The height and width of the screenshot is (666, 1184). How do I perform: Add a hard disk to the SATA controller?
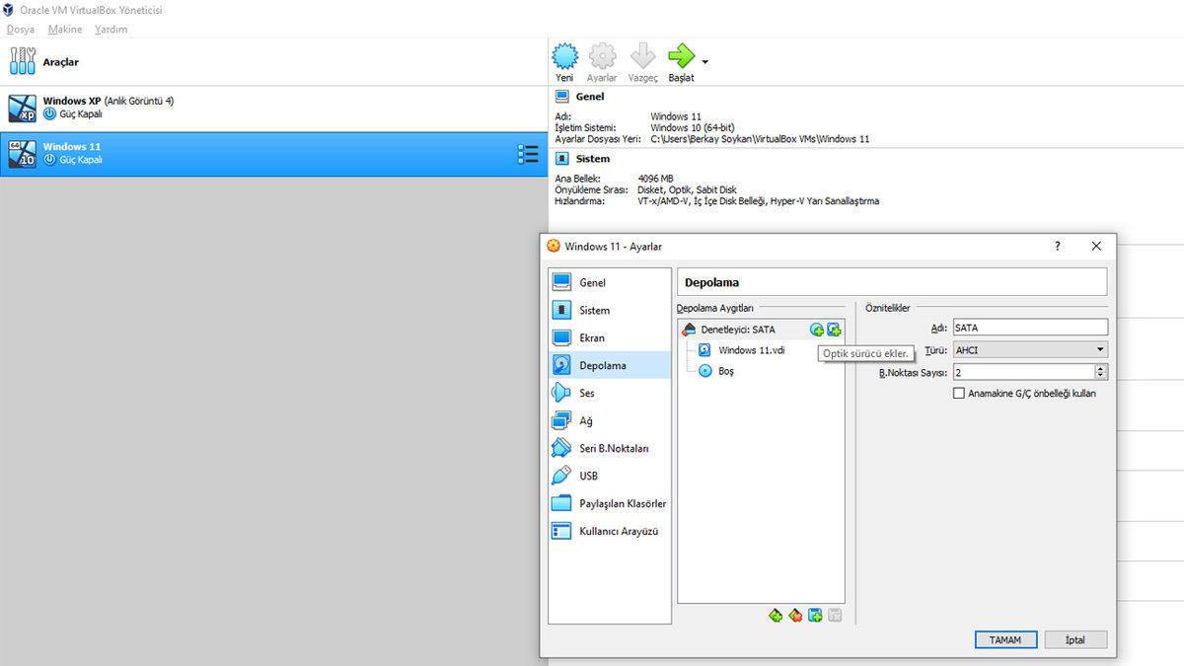pyautogui.click(x=835, y=329)
